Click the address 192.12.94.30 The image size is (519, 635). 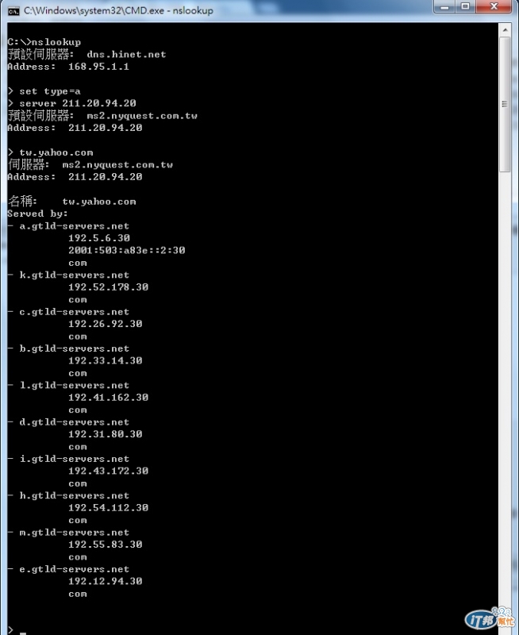[x=106, y=581]
